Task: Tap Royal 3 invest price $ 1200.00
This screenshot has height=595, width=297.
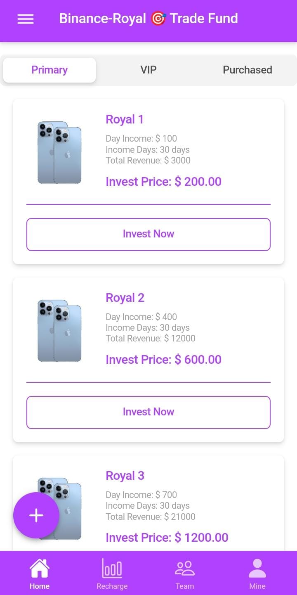Action: (x=167, y=538)
